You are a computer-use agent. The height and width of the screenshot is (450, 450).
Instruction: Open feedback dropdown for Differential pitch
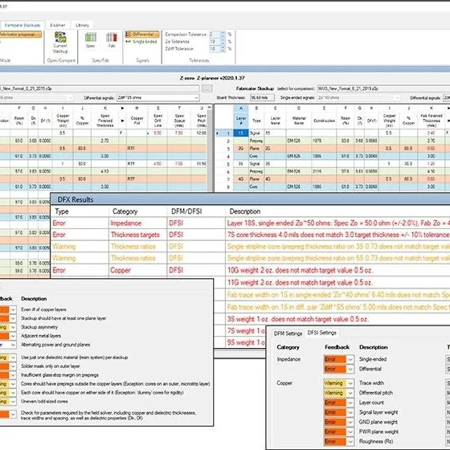point(350,393)
